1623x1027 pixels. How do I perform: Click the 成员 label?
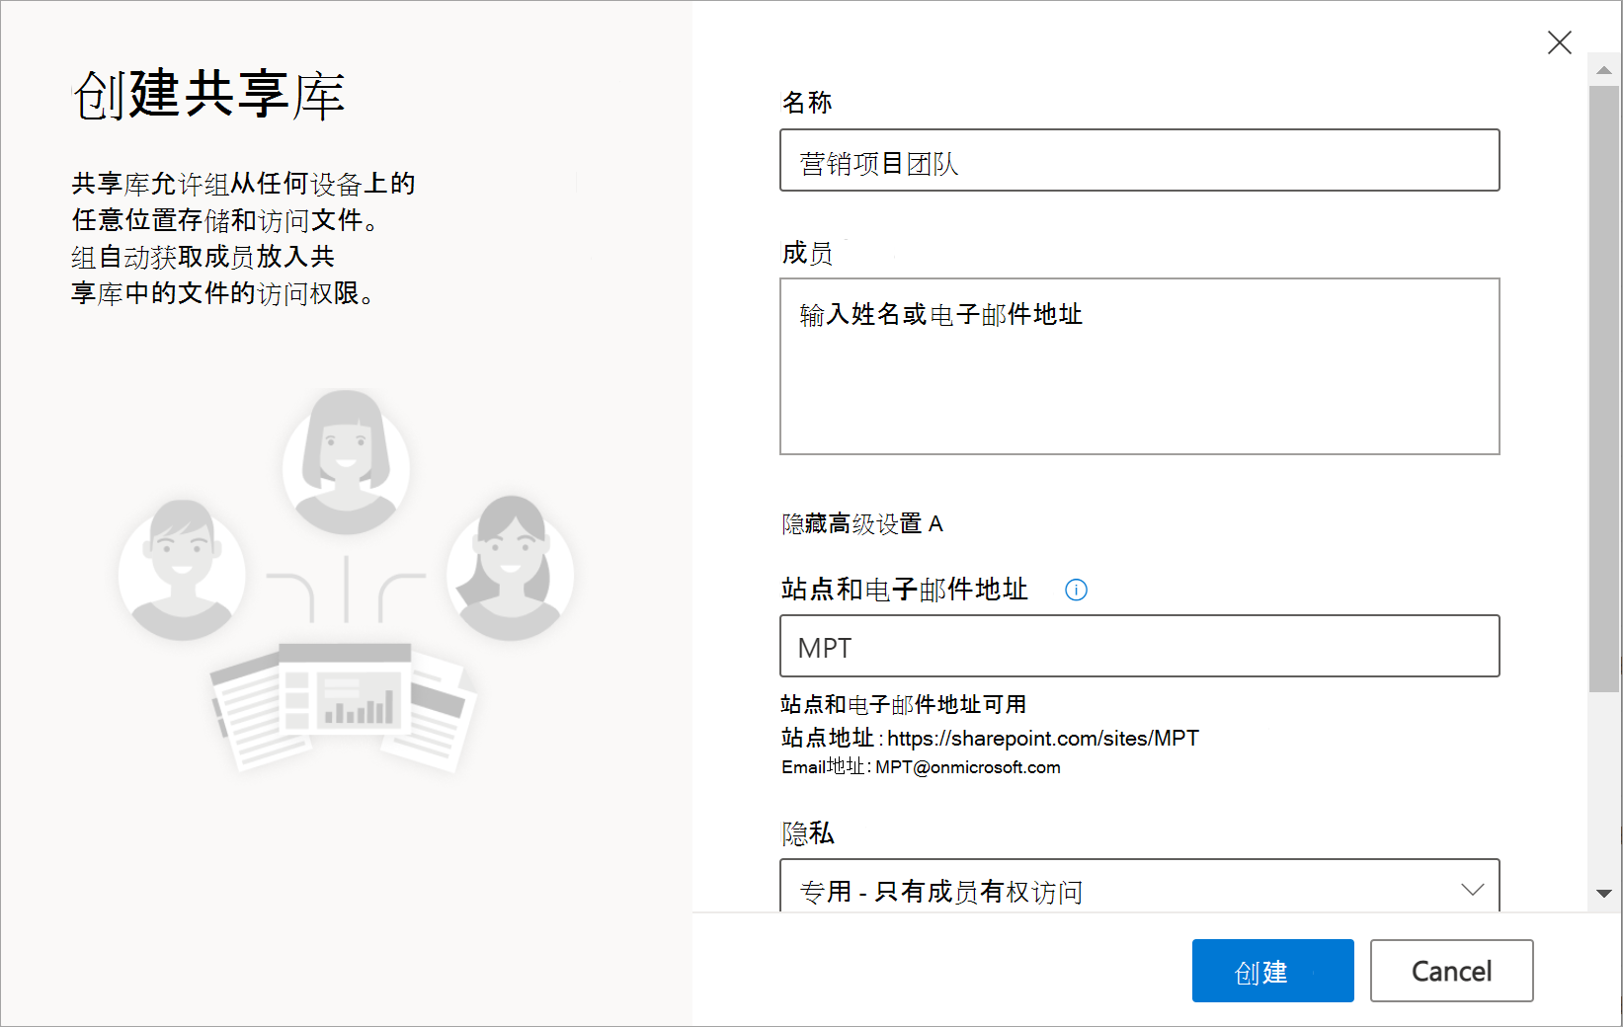click(x=807, y=254)
